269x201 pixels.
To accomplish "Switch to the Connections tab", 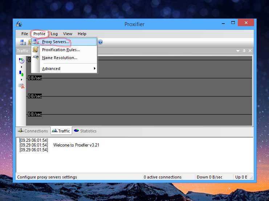I will [33, 131].
